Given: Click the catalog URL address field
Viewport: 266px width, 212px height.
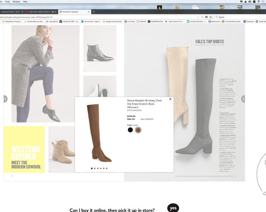Looking at the screenshot, I should (98, 17).
